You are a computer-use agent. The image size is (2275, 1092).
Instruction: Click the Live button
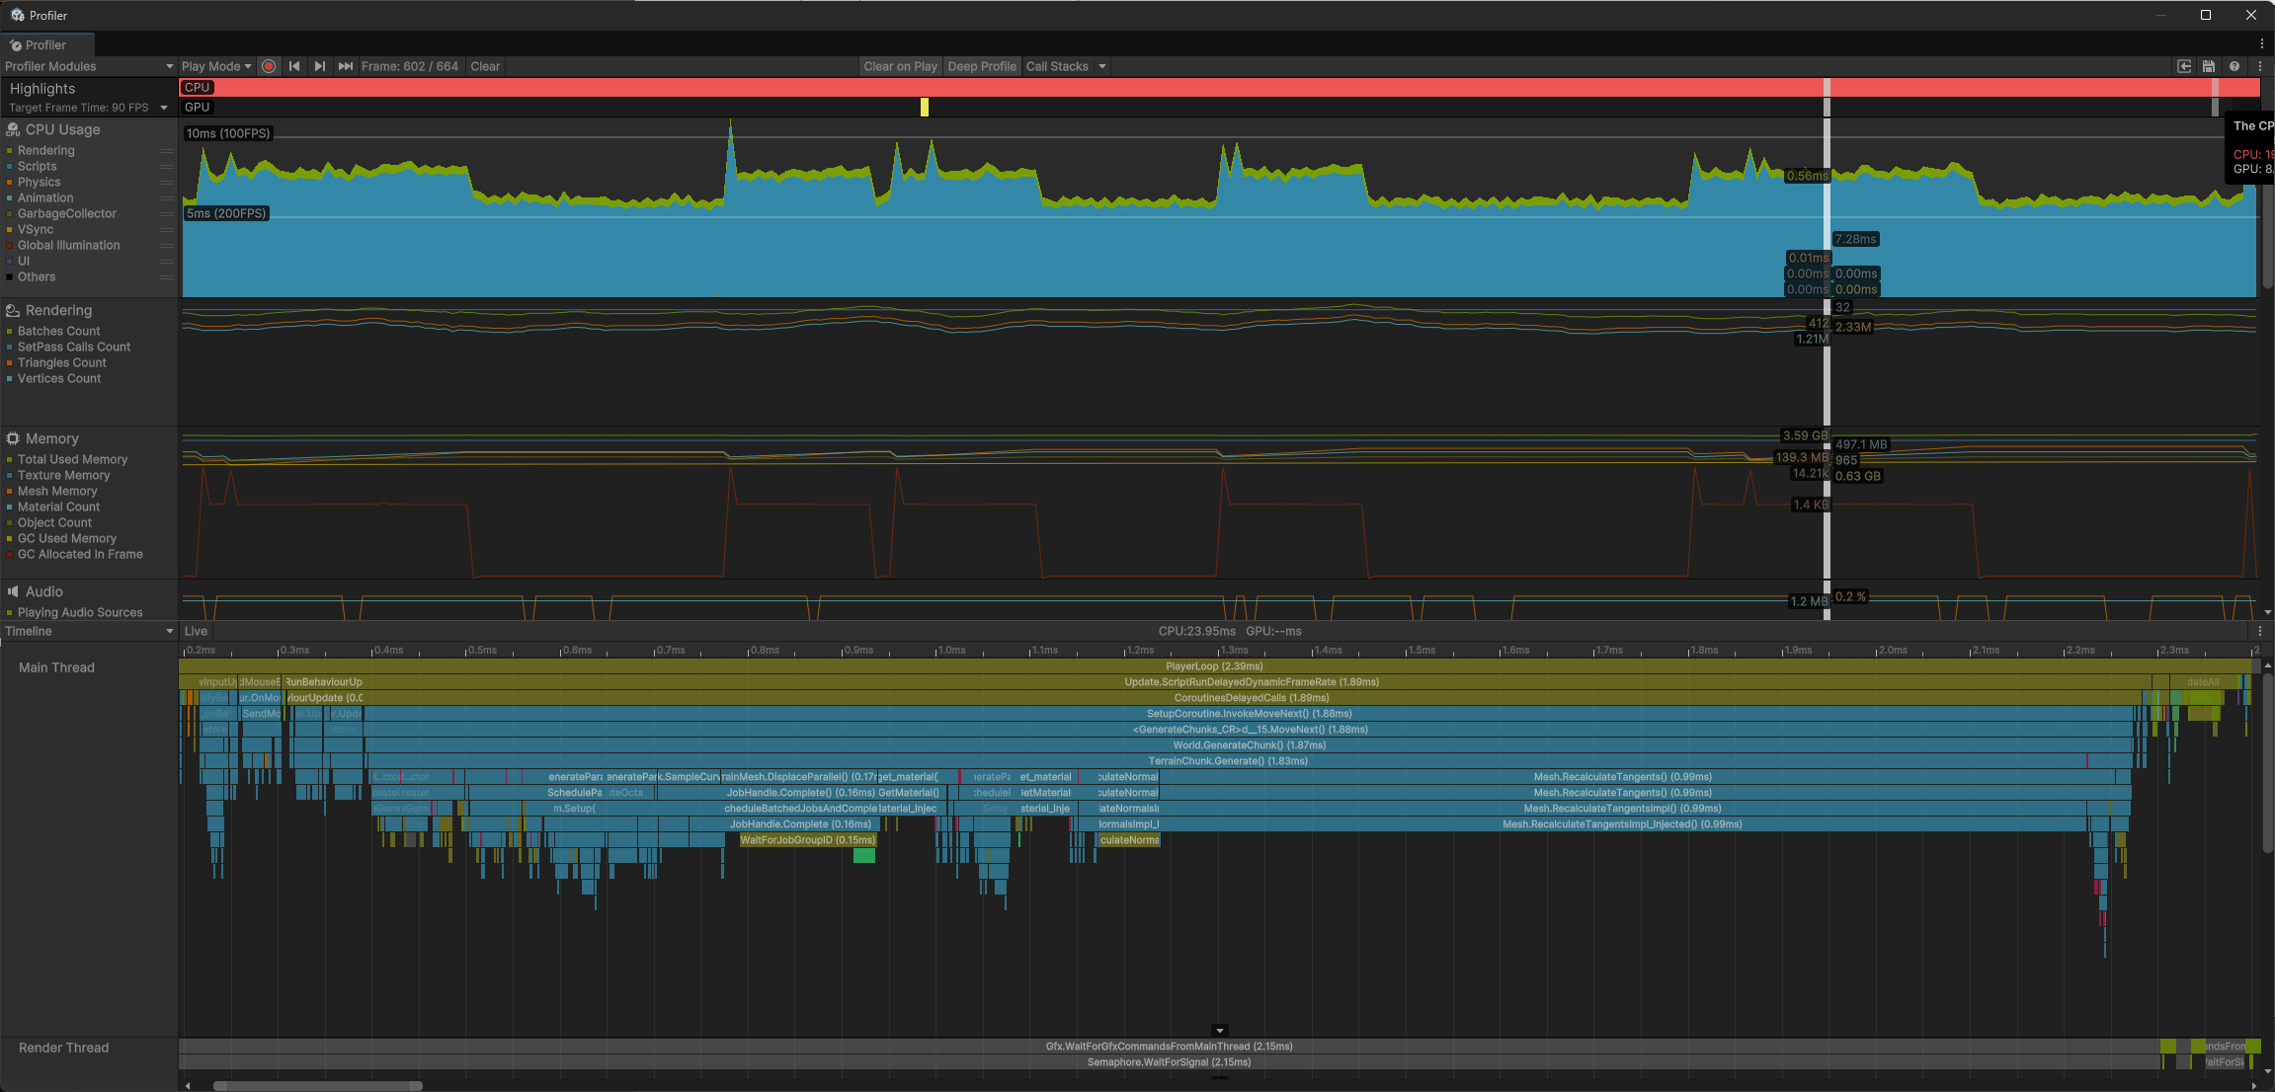pos(196,631)
